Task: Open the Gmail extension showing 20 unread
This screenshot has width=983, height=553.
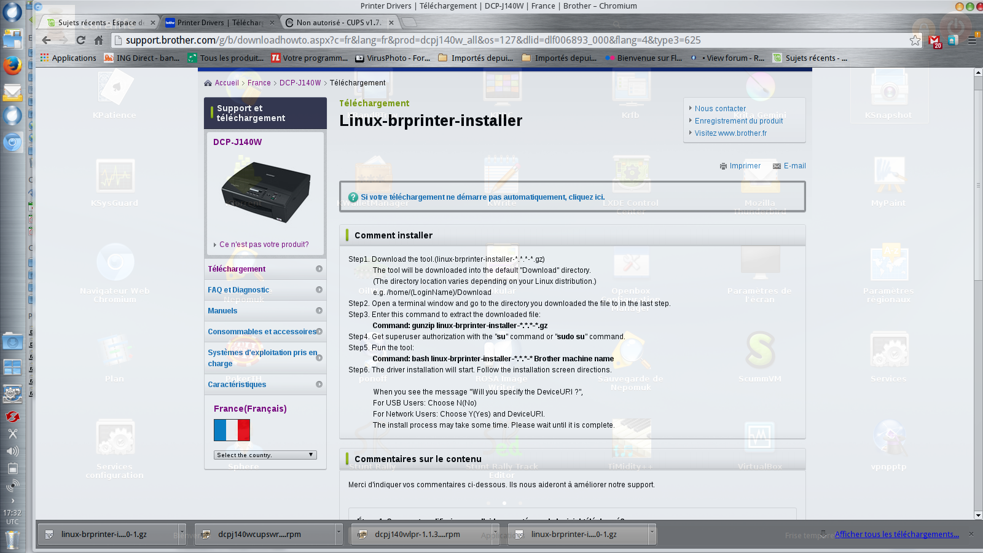Action: point(935,41)
